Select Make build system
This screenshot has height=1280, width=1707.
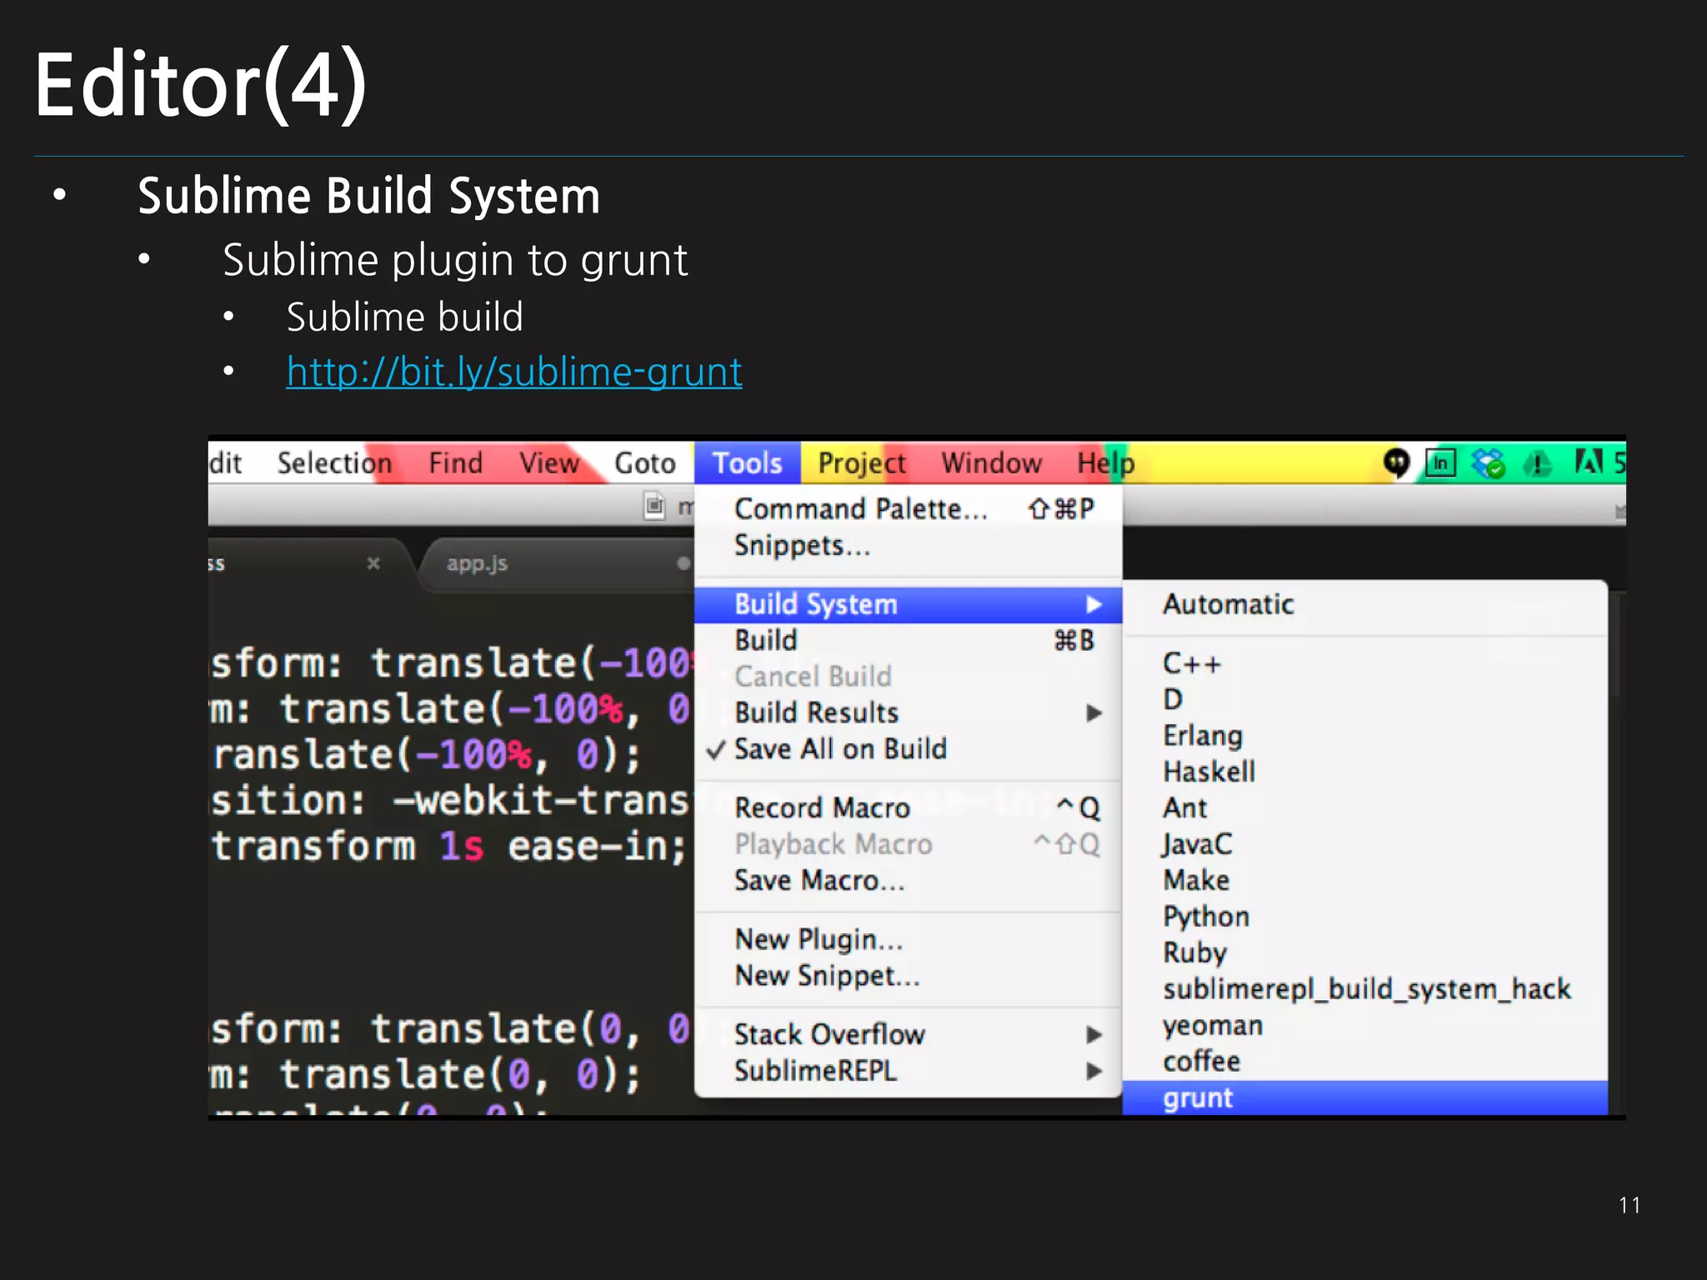1365,880
